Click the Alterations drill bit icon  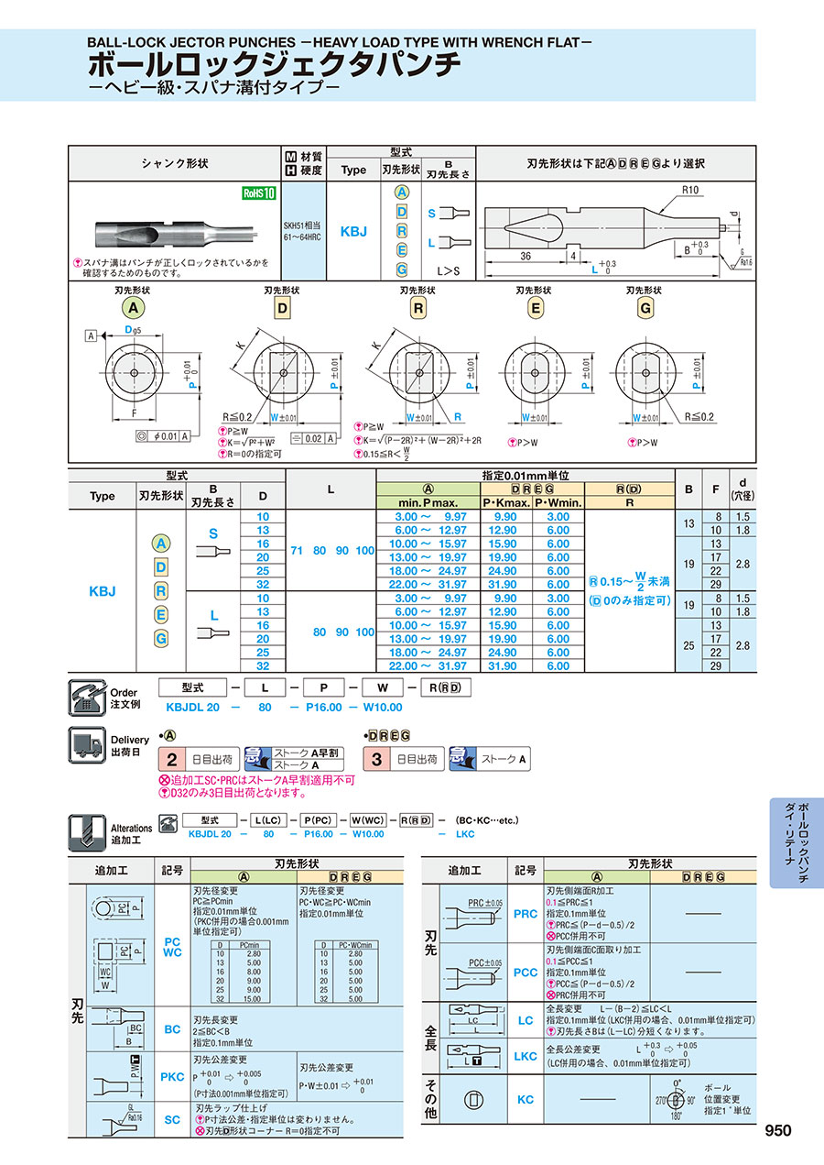[88, 832]
